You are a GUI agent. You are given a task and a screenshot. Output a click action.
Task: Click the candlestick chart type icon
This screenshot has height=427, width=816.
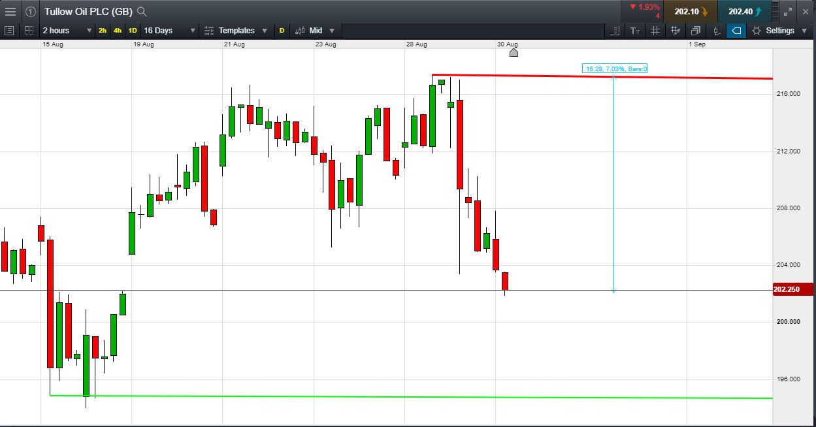click(x=301, y=31)
